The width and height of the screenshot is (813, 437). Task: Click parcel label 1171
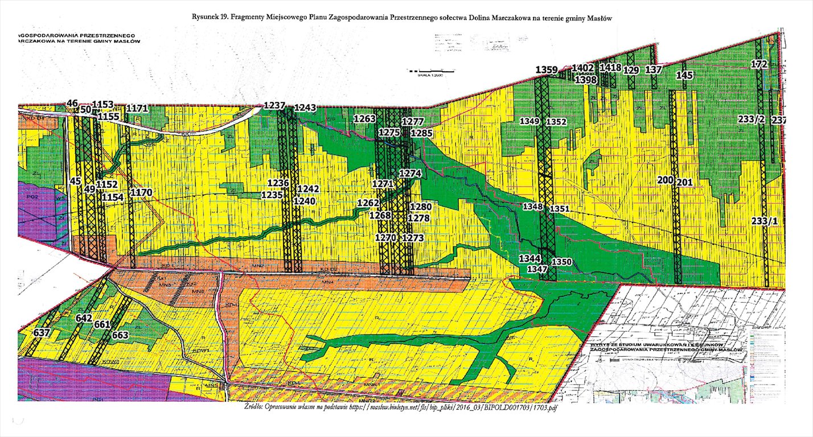pyautogui.click(x=137, y=108)
